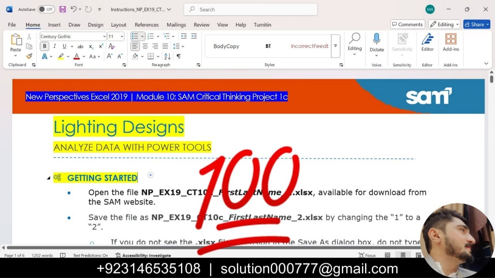
Task: Increase font size with Grow Font
Action: pos(109,56)
